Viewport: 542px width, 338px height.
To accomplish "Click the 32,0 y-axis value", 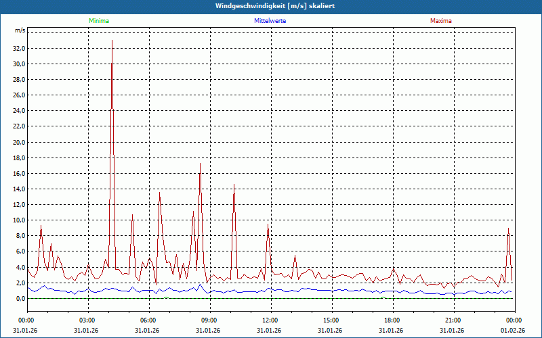I will coord(20,48).
